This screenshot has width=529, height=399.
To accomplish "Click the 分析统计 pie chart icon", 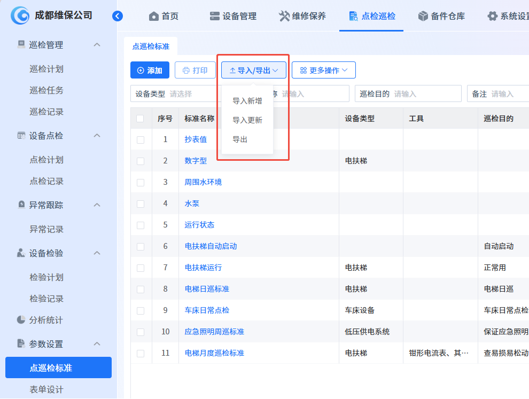I will point(21,319).
